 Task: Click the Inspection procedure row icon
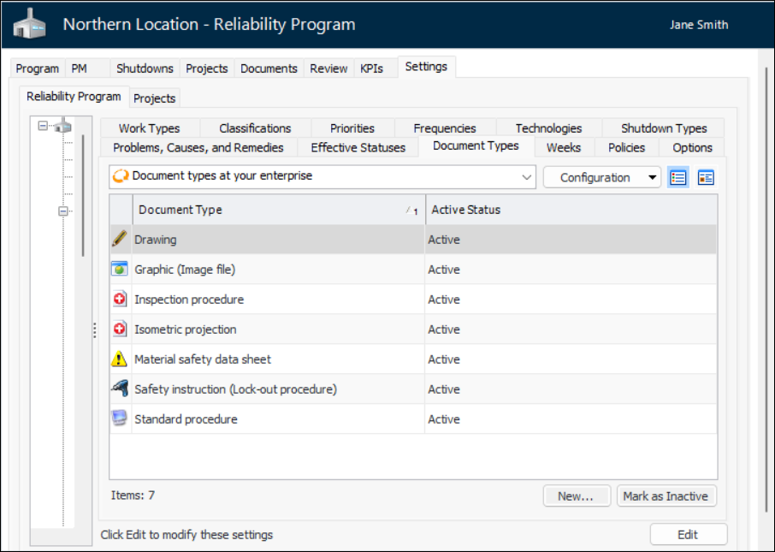click(119, 300)
